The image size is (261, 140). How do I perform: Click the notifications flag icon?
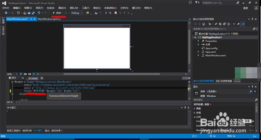pos(196,3)
